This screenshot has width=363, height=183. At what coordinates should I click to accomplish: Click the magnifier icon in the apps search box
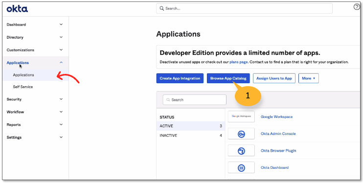click(168, 100)
